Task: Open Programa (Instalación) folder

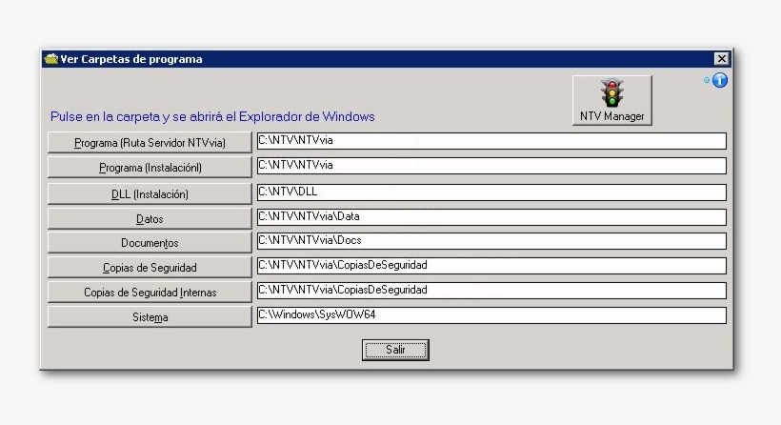Action: click(150, 168)
